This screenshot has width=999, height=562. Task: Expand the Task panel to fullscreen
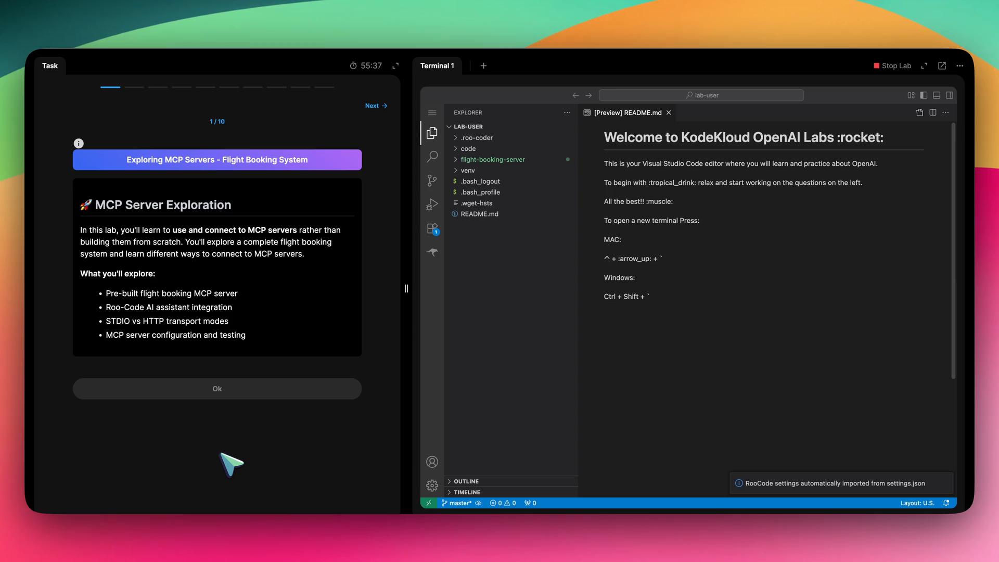pos(395,66)
